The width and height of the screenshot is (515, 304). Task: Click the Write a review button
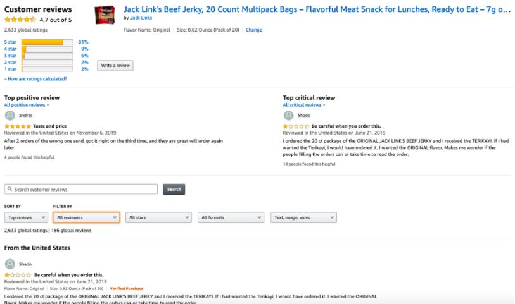[115, 66]
